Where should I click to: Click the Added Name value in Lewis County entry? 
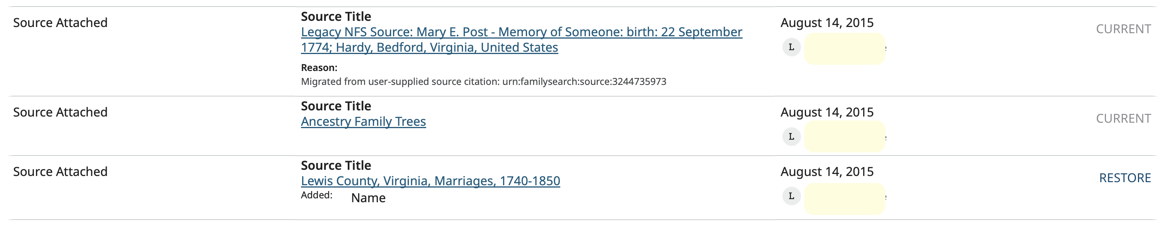click(x=368, y=198)
